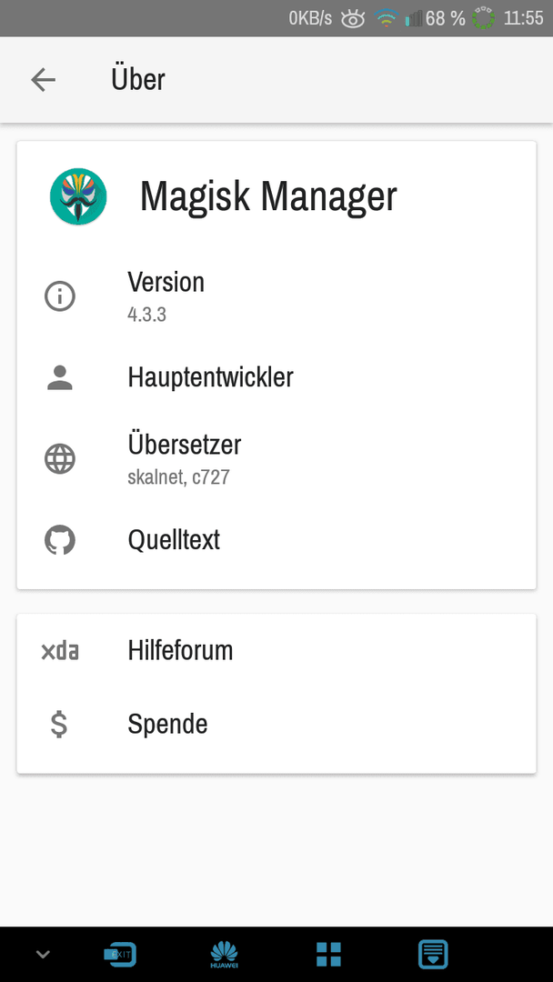Tap the Magisk Manager mask logo
The width and height of the screenshot is (553, 982).
point(78,196)
